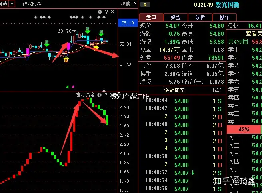Click the 总量 value 14.37万
262x193 pixels.
[169, 50]
